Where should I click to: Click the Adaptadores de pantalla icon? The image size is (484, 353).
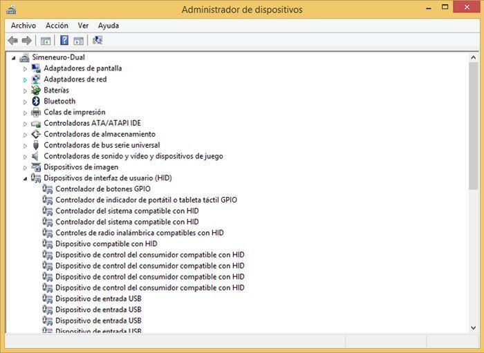coord(36,68)
